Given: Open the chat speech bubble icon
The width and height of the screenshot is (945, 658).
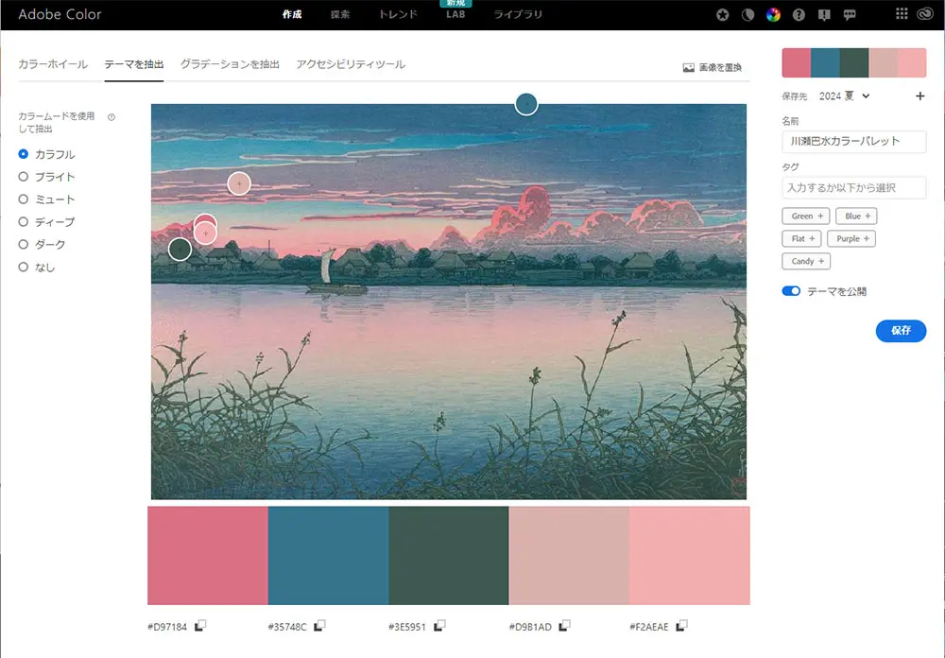Looking at the screenshot, I should pyautogui.click(x=850, y=14).
